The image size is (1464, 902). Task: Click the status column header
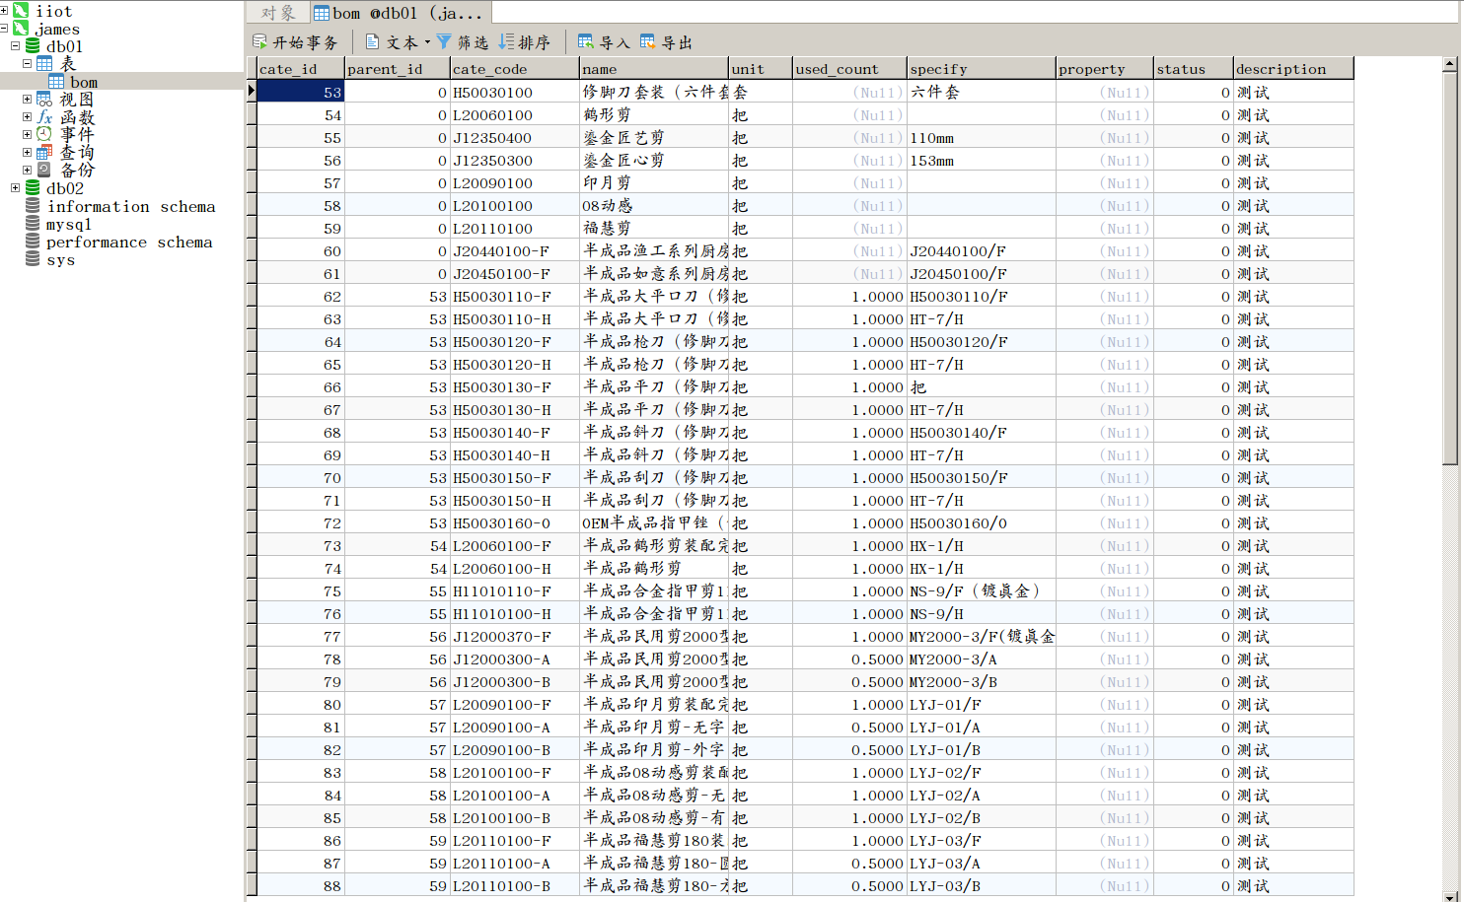1194,69
